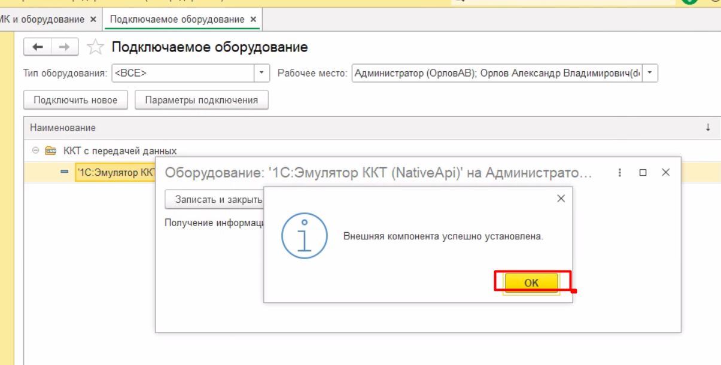The height and width of the screenshot is (365, 721).
Task: Close the 'Подключаемое оборудование' tab
Action: pos(253,19)
